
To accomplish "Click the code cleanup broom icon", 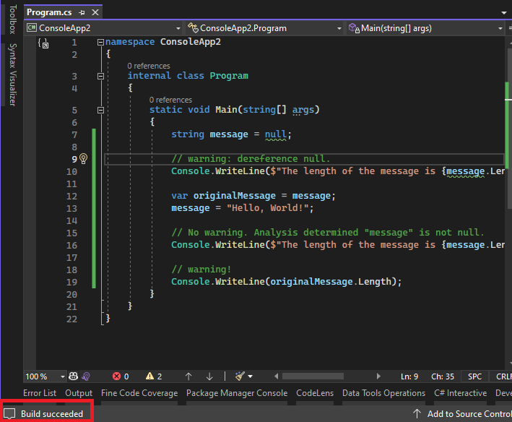I will (240, 376).
